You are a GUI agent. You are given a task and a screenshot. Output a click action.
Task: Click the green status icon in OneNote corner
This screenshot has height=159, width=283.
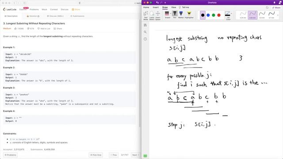[145, 156]
